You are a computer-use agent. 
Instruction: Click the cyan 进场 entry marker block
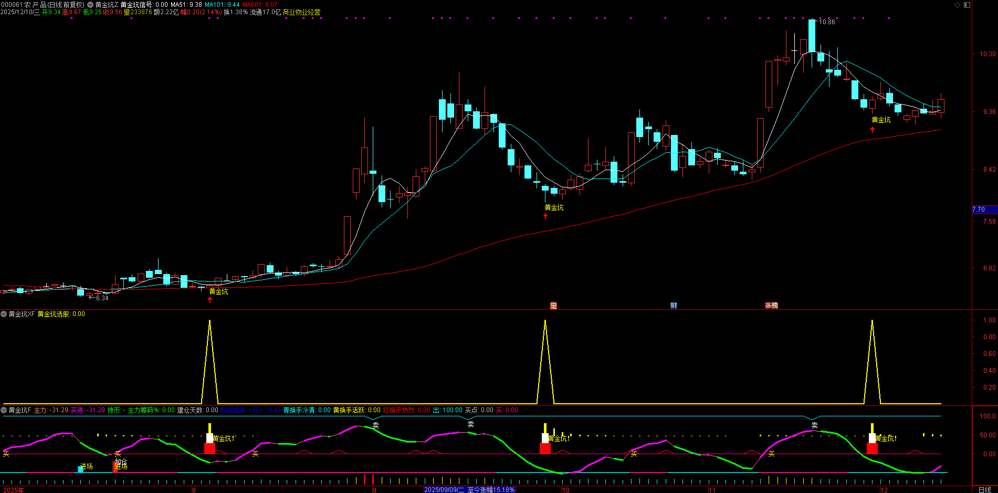point(80,469)
